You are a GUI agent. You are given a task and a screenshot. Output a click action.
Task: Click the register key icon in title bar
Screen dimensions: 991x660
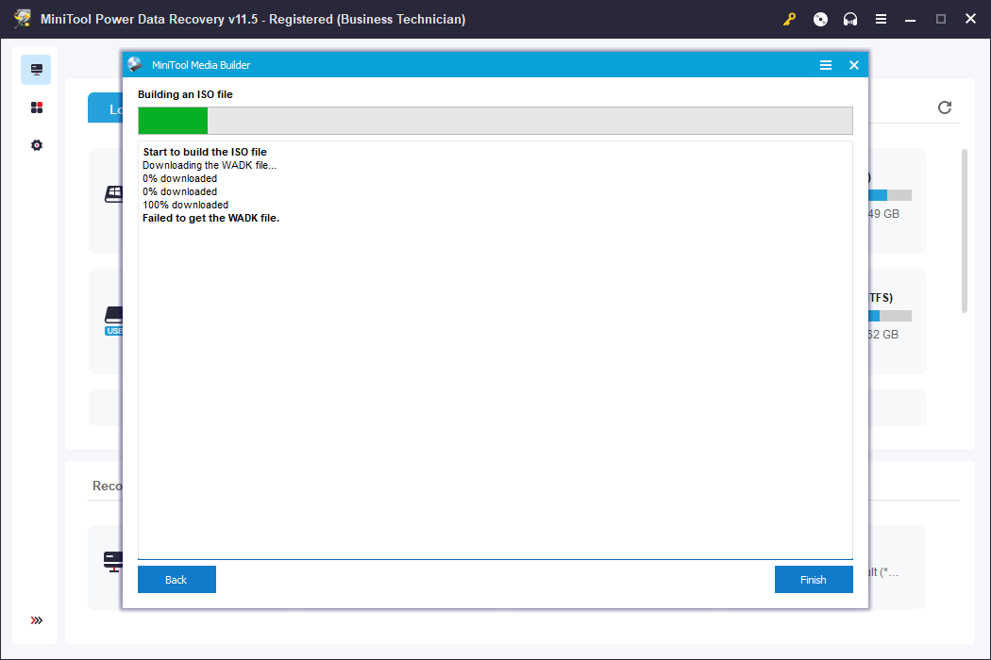789,20
